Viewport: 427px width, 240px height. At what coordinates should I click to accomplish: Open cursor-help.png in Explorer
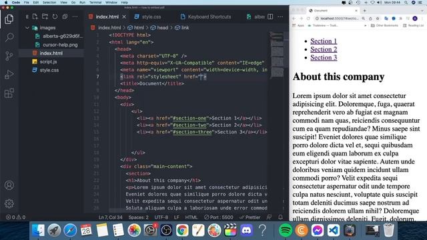click(60, 45)
